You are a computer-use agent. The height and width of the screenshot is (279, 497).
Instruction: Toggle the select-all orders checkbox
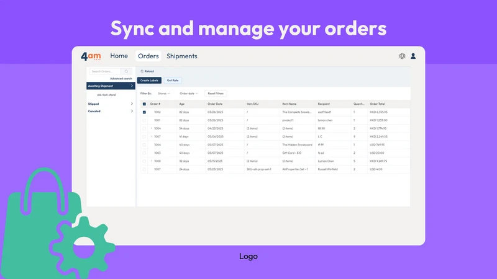click(144, 104)
